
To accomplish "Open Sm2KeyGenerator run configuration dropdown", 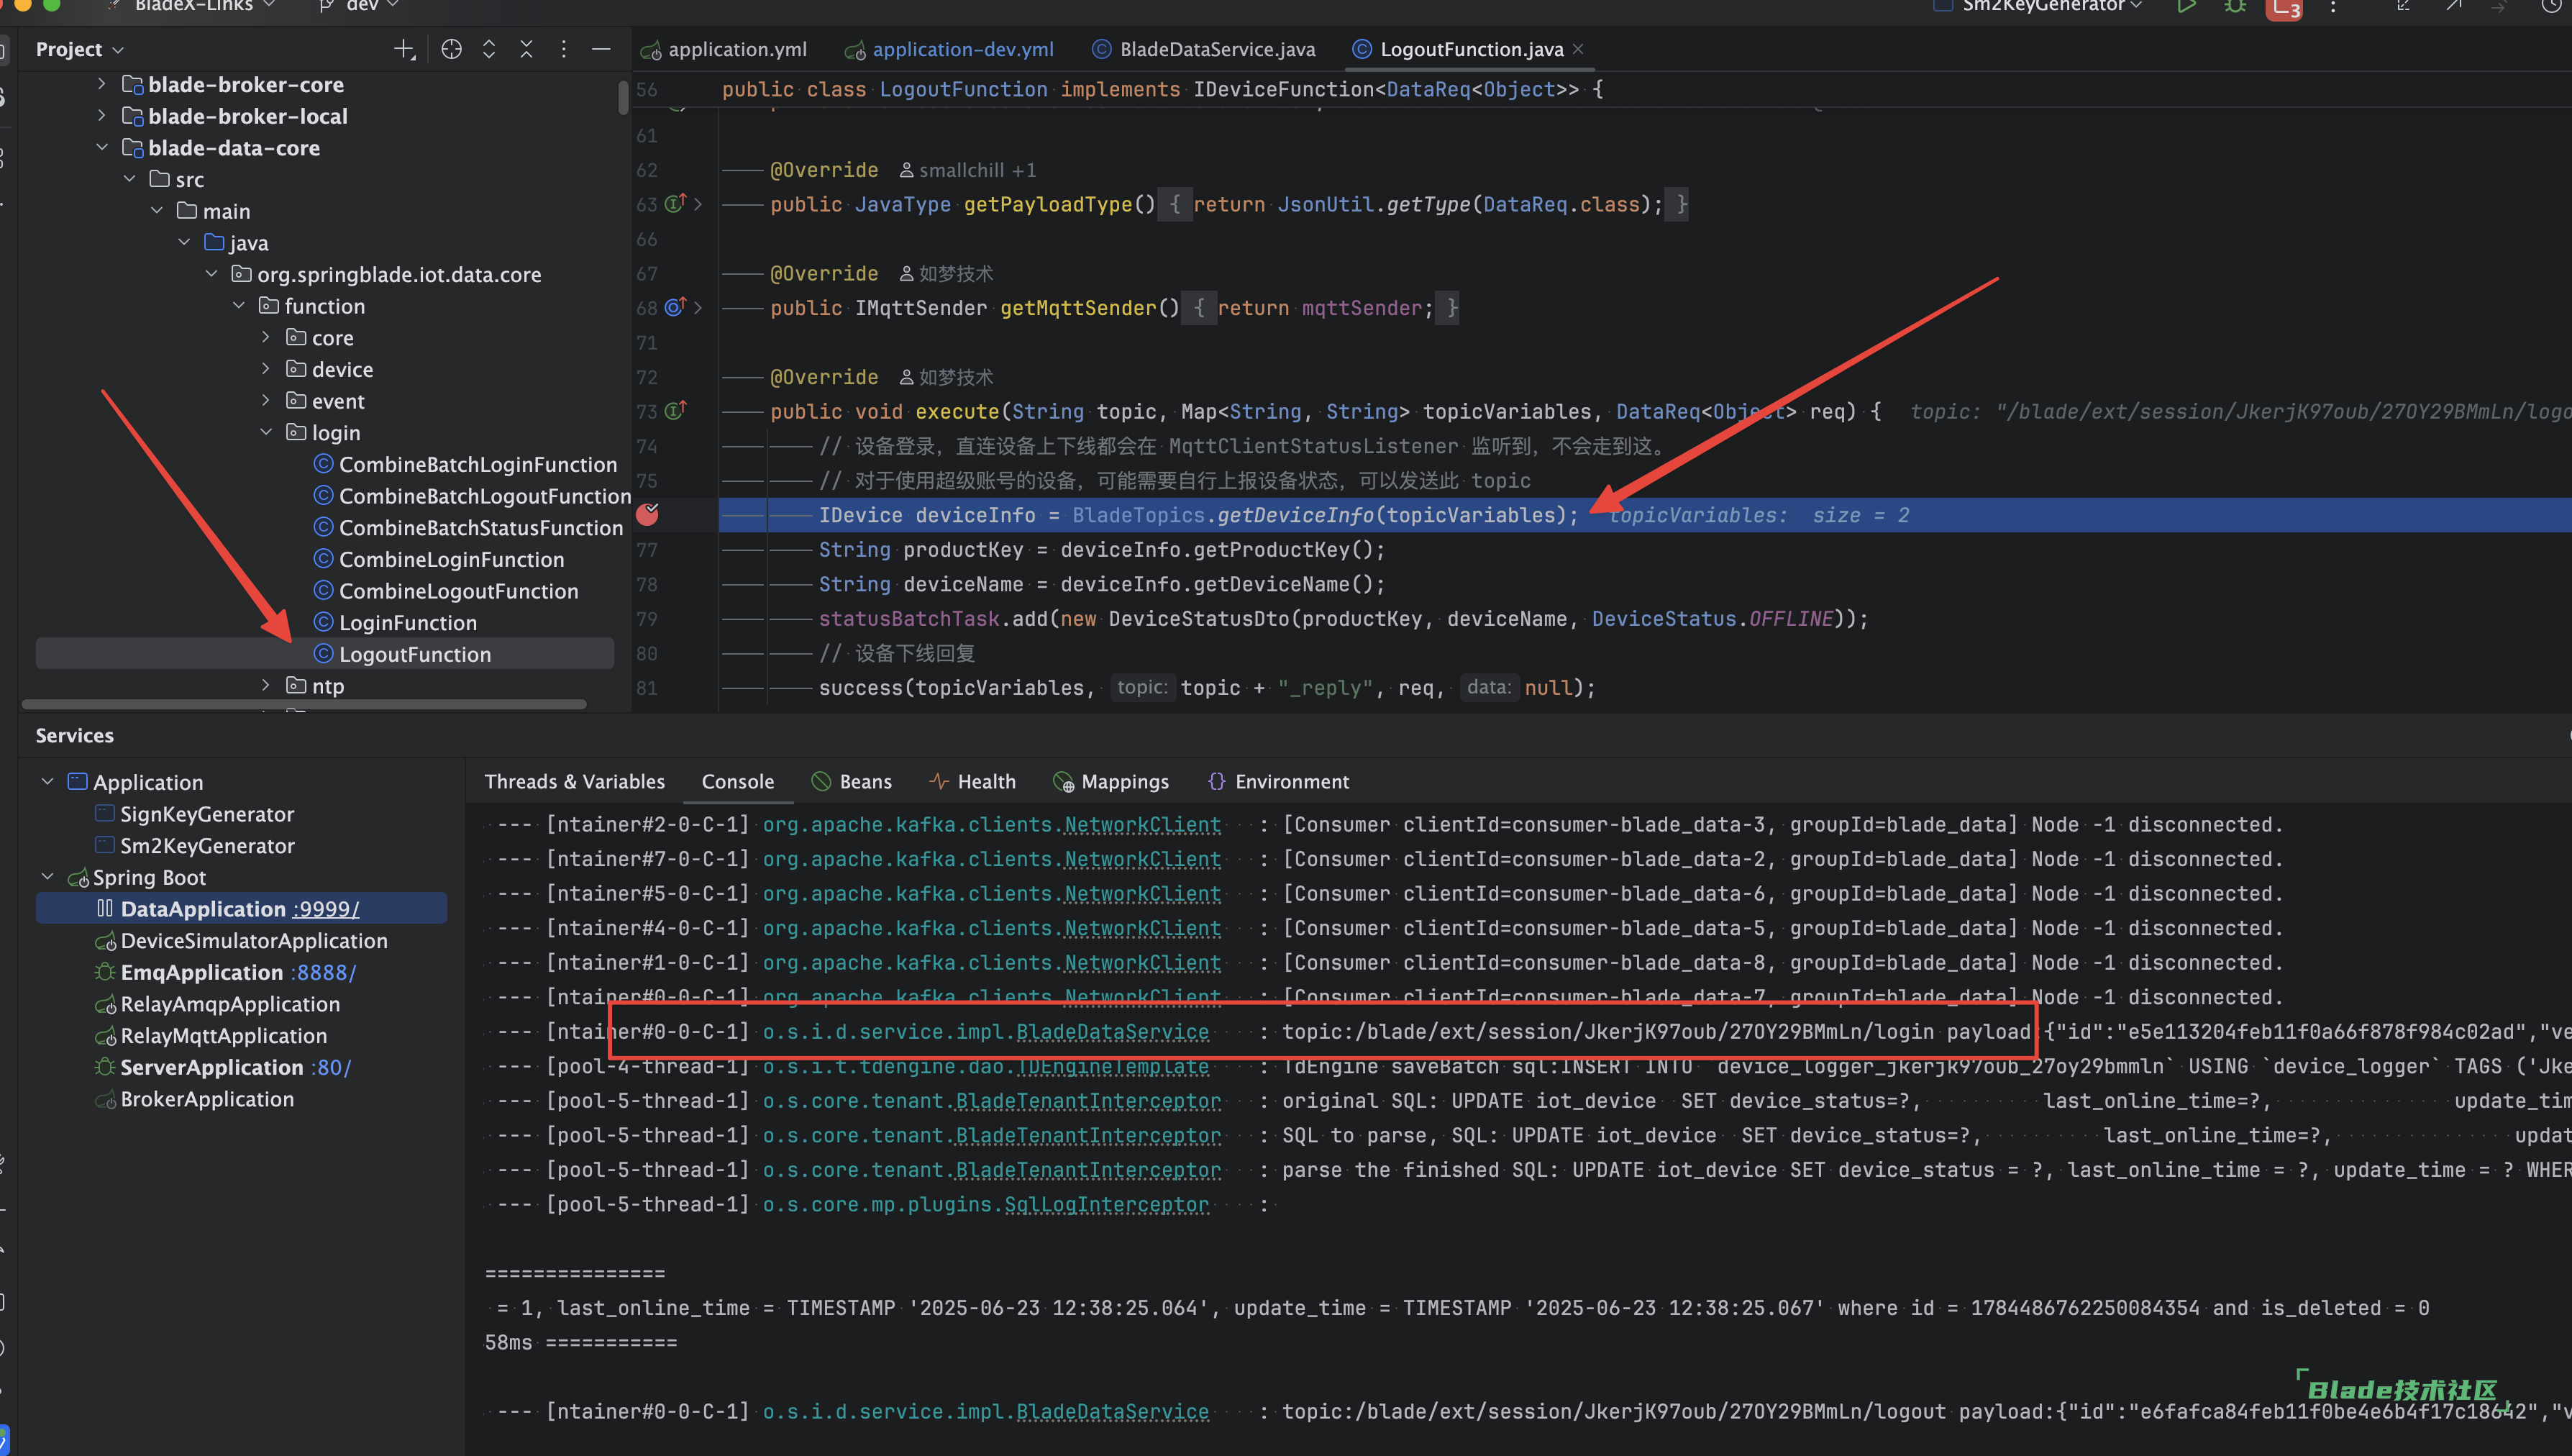I will pos(2039,6).
